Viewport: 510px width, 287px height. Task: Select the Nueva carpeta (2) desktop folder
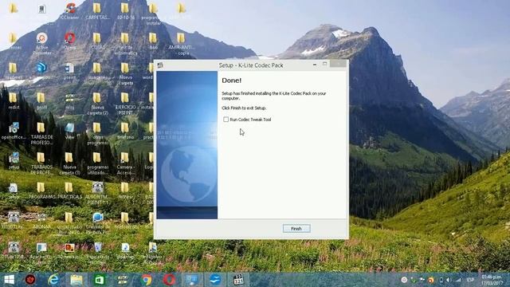click(x=97, y=104)
